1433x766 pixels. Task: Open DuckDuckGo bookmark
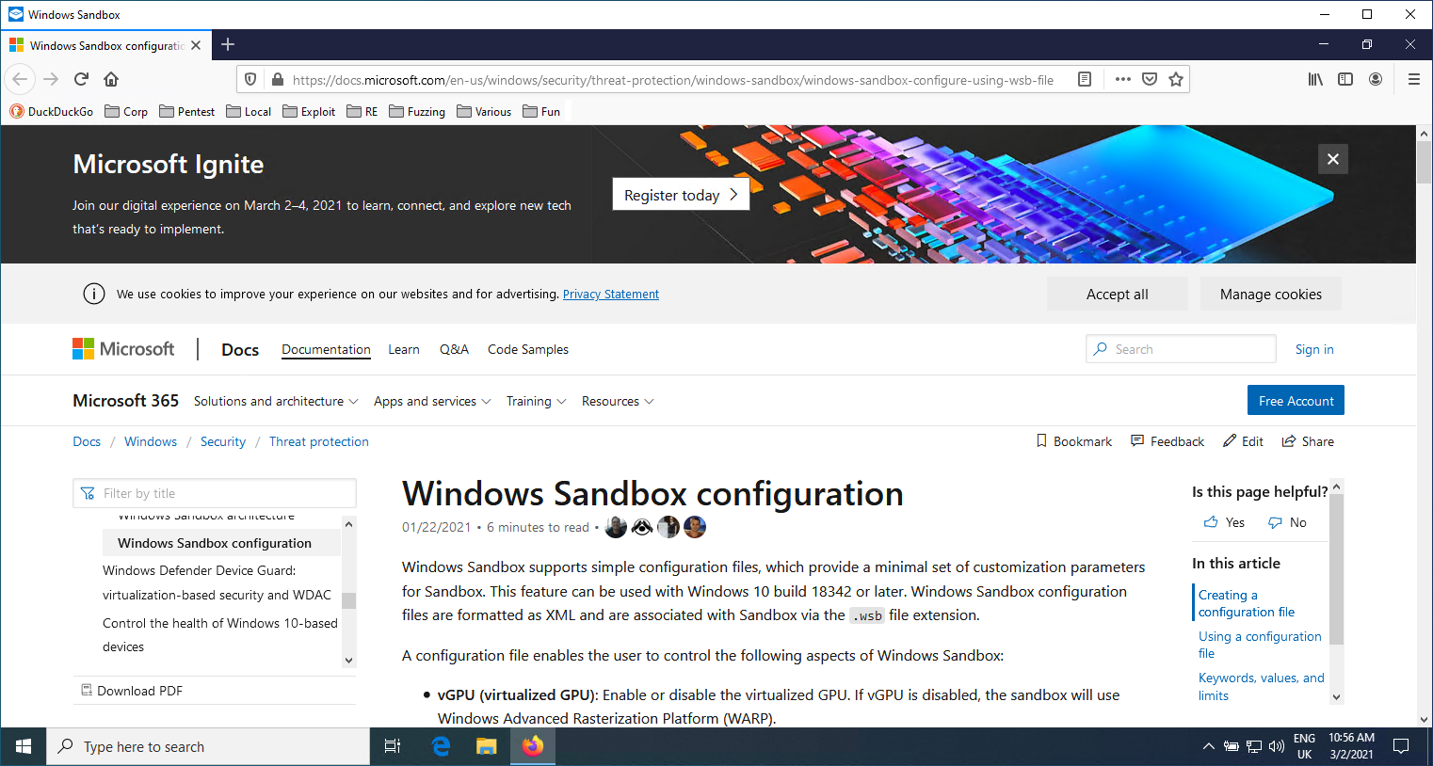click(52, 111)
